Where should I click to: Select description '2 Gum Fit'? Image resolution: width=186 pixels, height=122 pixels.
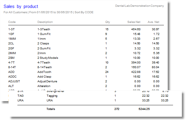44,49
